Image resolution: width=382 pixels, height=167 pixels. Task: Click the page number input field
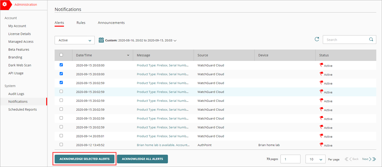click(290, 159)
